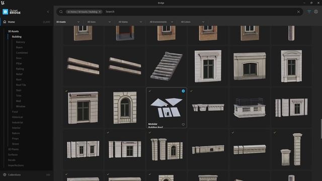The image size is (322, 181).
Task: Open the Wall subcategory
Action: [19, 101]
